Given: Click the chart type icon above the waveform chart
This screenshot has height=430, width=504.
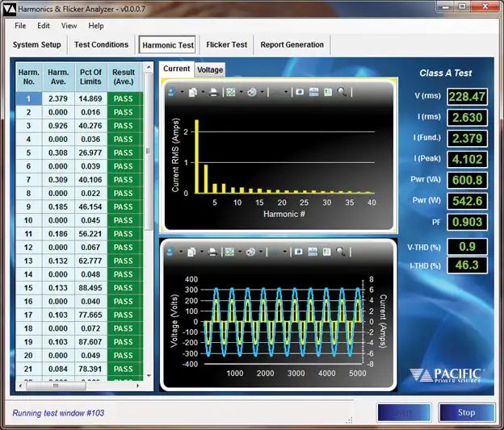Looking at the screenshot, I should click(230, 252).
